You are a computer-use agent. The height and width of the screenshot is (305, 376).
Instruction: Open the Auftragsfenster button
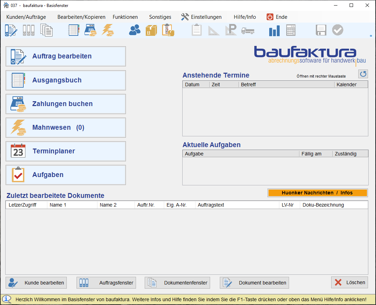coord(106,283)
